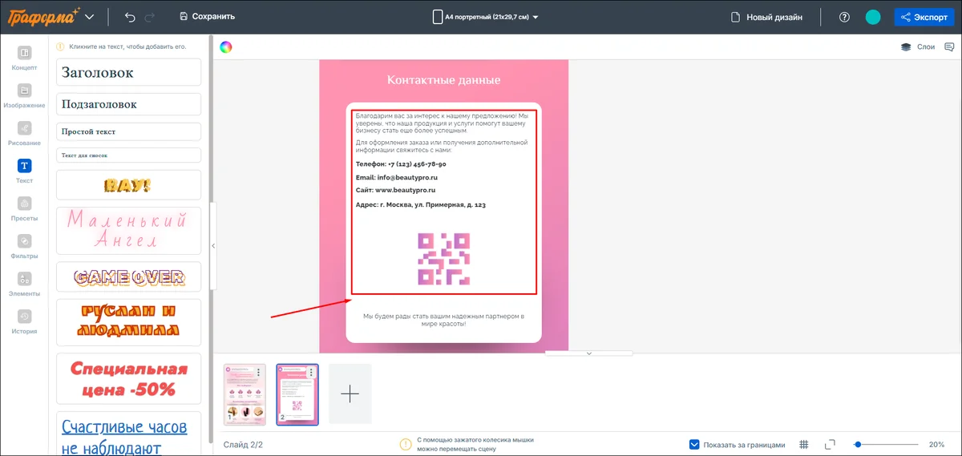Expand the dropdown arrow beside the logo
The height and width of the screenshot is (456, 962).
pos(89,17)
